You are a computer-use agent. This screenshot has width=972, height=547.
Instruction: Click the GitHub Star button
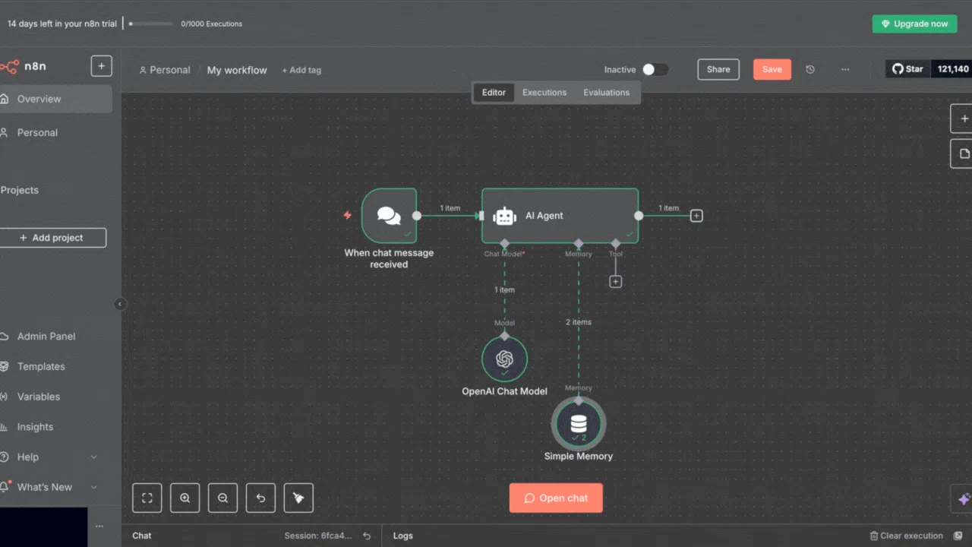click(x=907, y=69)
